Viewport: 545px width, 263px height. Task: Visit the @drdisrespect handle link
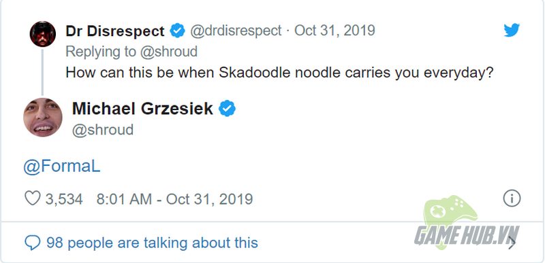pyautogui.click(x=236, y=31)
